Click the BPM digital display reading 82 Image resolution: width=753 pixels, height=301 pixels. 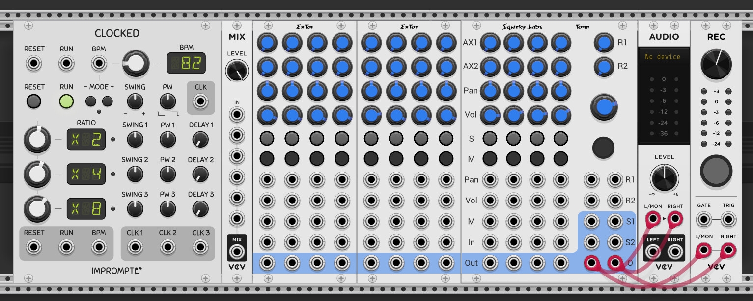pyautogui.click(x=186, y=63)
